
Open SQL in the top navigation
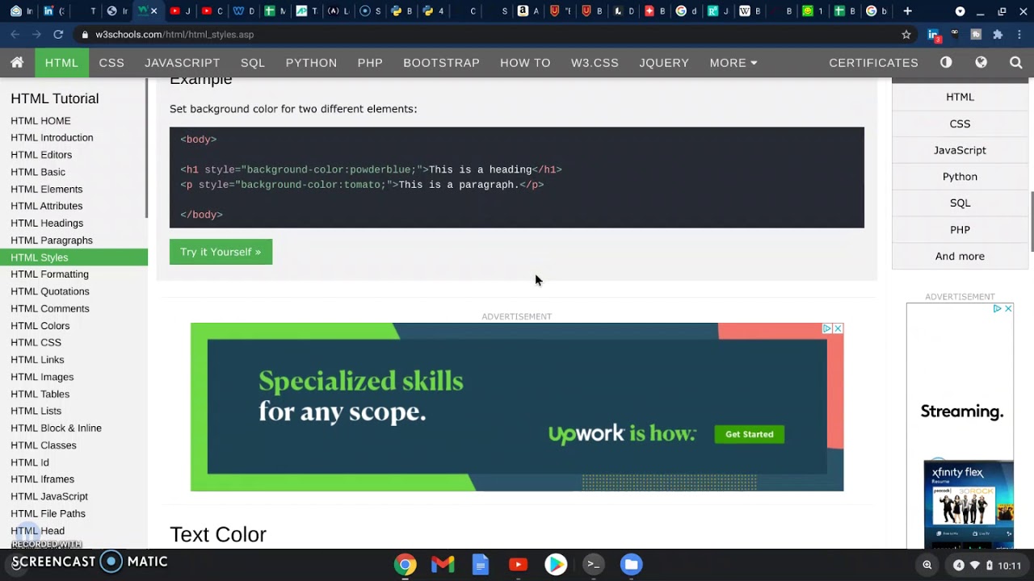pyautogui.click(x=253, y=62)
